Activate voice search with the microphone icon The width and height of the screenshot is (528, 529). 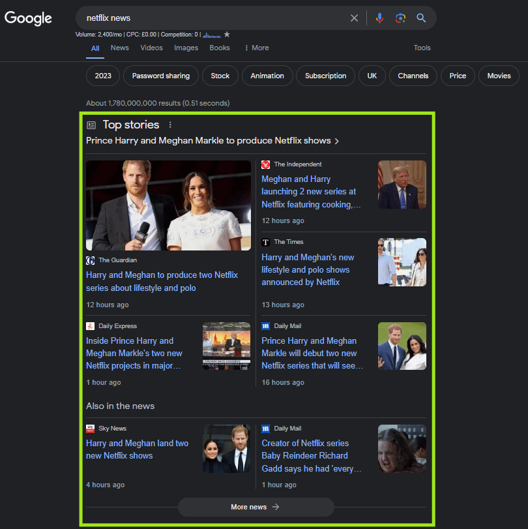tap(379, 18)
